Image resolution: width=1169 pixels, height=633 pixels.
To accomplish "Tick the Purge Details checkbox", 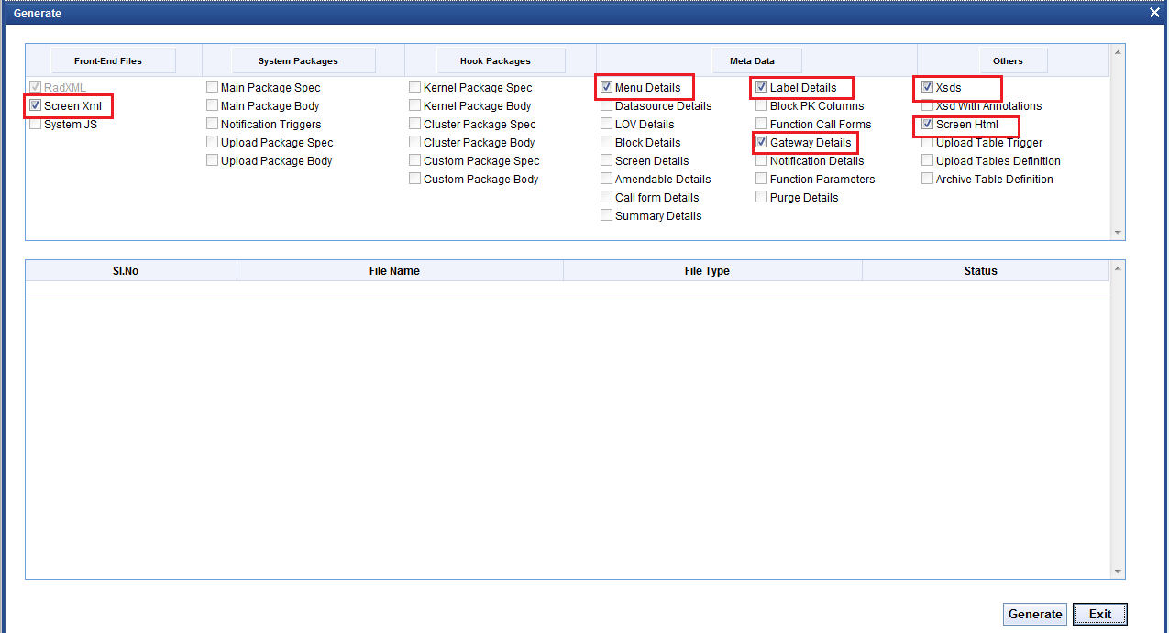I will point(762,198).
